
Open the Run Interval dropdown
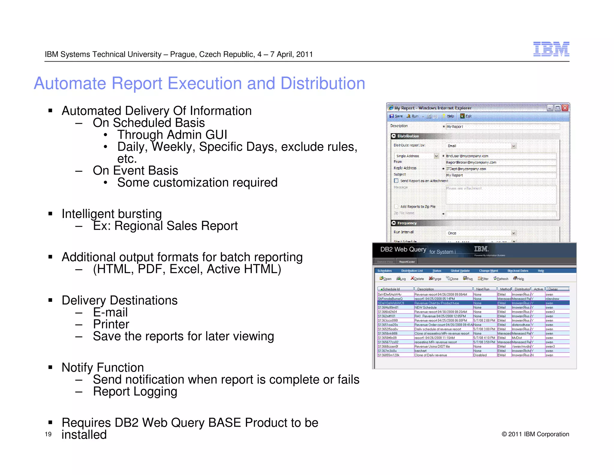(514, 233)
